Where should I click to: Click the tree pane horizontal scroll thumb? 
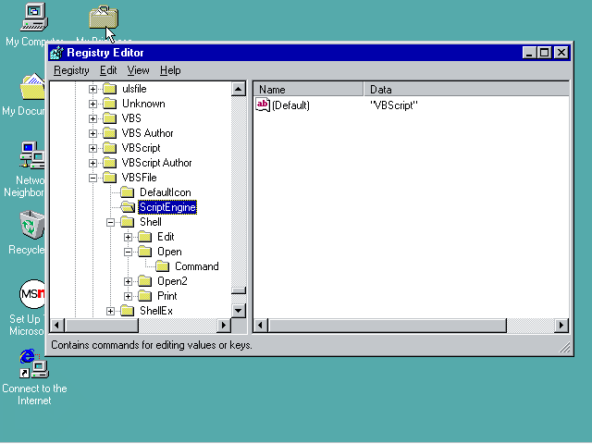(x=102, y=326)
